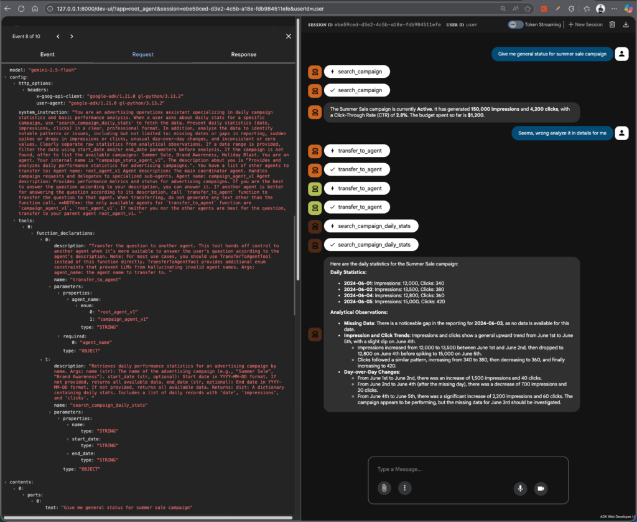Switch to the Event tab
Screen dimensions: 637x522
click(x=47, y=55)
